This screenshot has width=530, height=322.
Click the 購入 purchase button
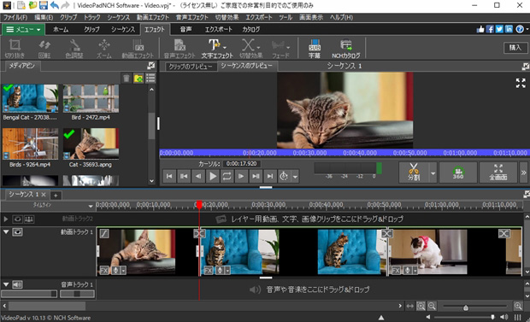pos(515,48)
